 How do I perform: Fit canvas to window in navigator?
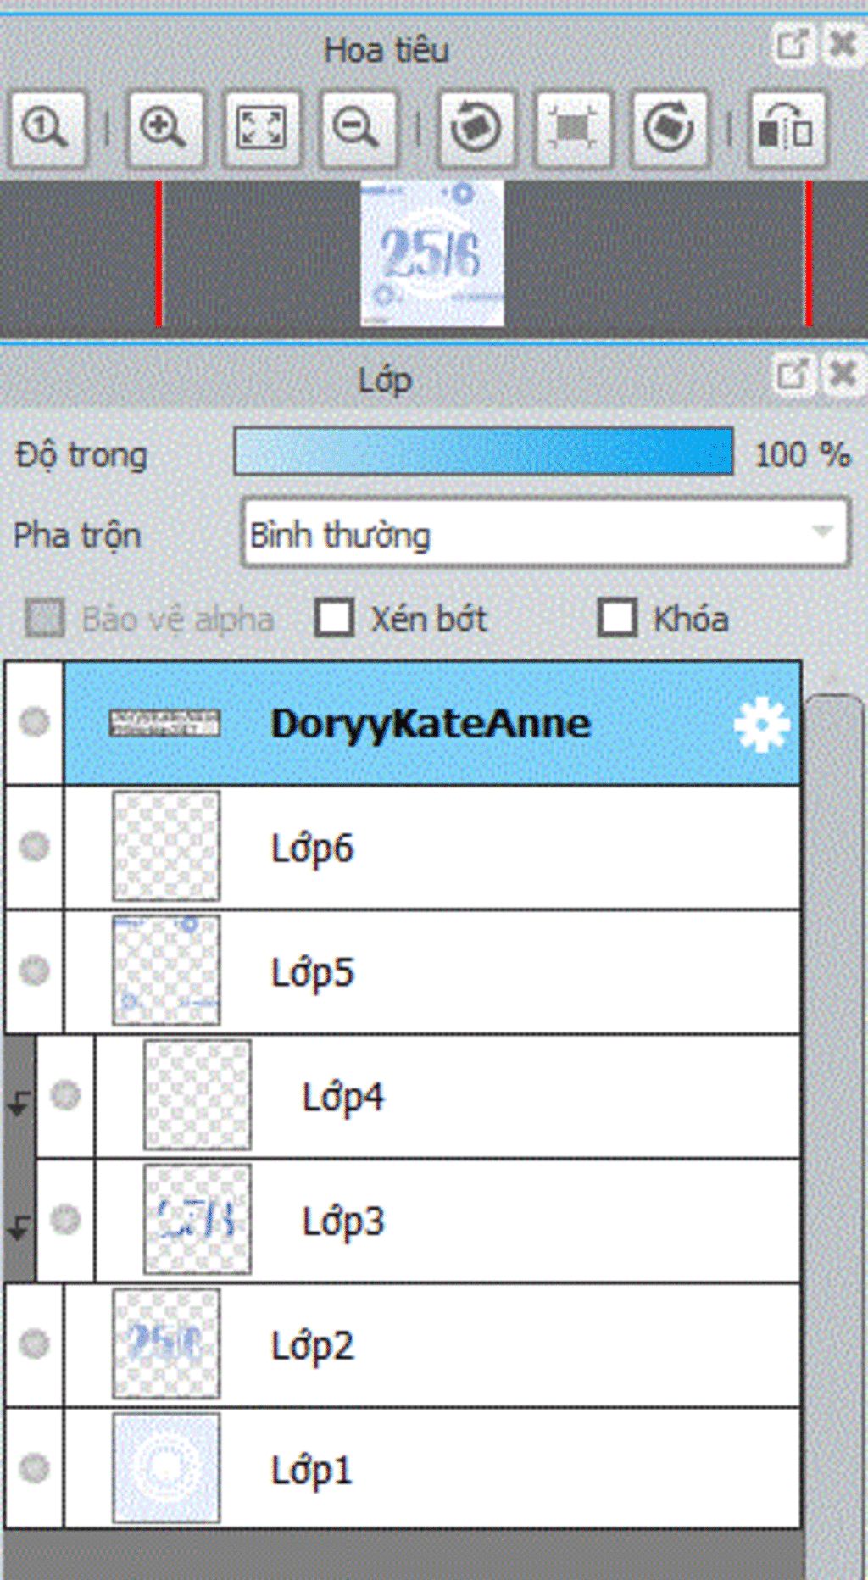pyautogui.click(x=261, y=129)
